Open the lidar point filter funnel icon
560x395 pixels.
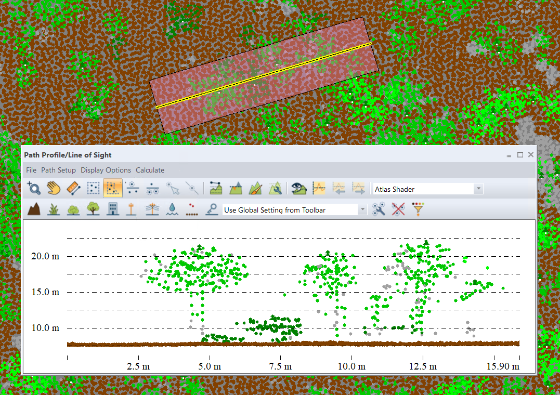pyautogui.click(x=418, y=209)
